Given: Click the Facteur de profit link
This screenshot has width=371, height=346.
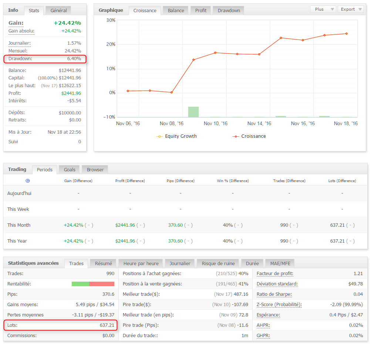Looking at the screenshot, I should coord(275,274).
